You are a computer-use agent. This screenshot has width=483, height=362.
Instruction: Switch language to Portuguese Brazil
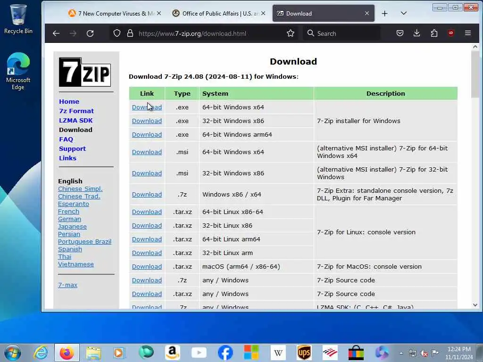pos(84,242)
